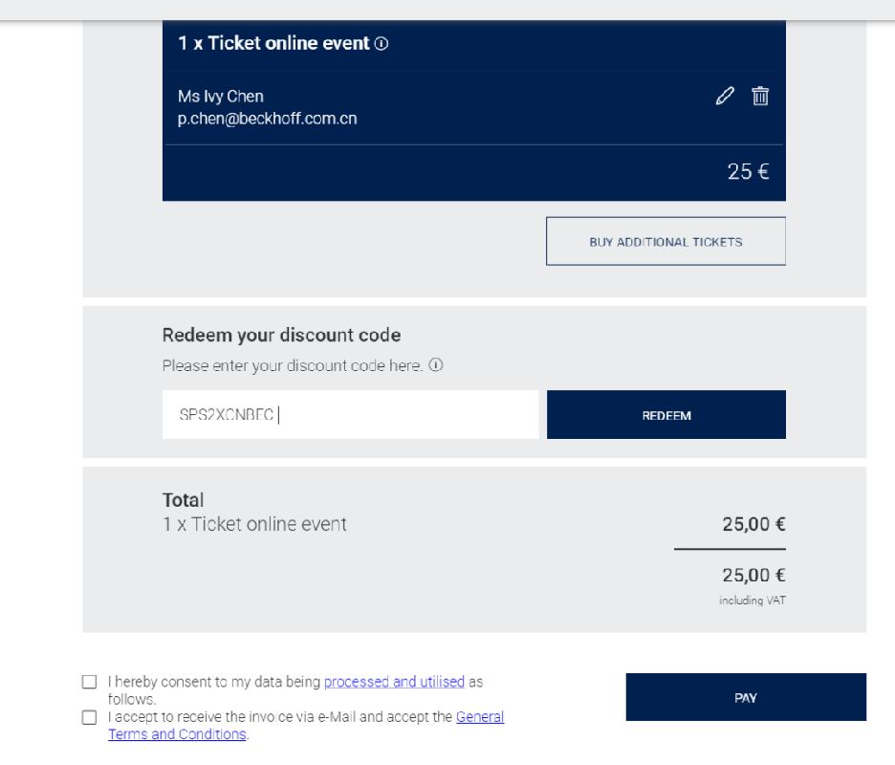Click the info icon beside the discount code hint

pos(436,364)
